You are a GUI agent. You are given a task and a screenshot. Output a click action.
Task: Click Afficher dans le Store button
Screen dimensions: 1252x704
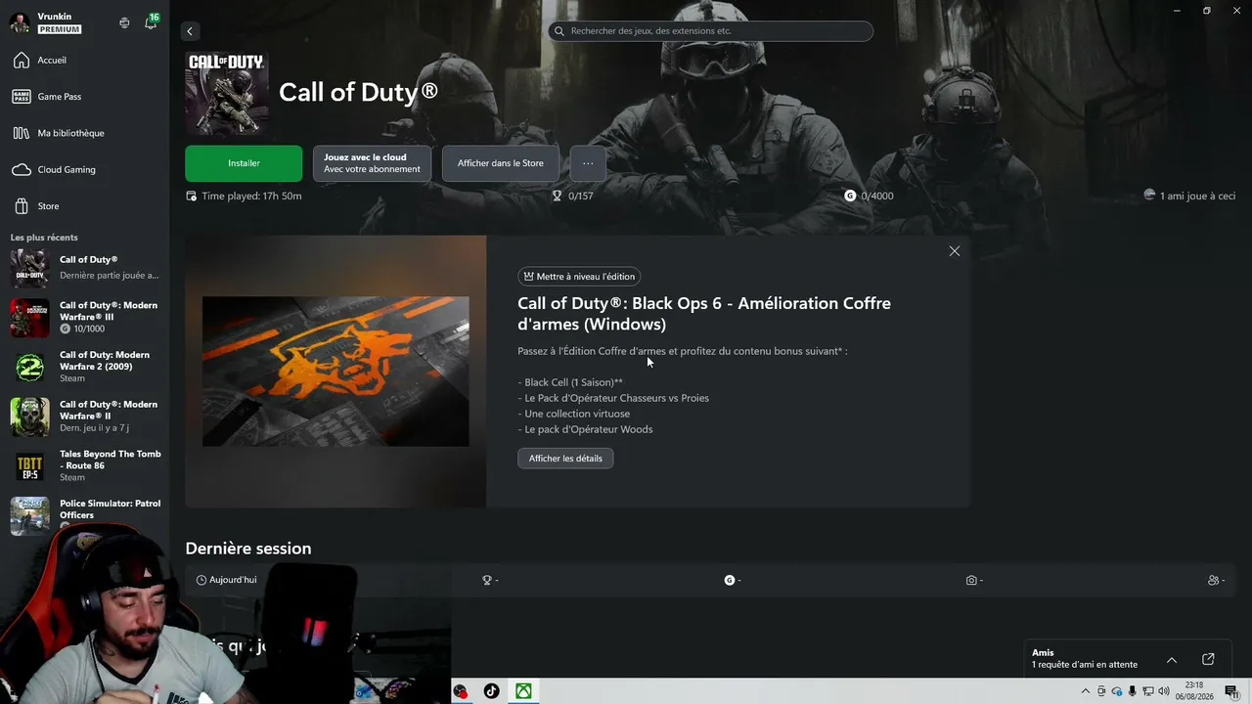click(x=501, y=163)
